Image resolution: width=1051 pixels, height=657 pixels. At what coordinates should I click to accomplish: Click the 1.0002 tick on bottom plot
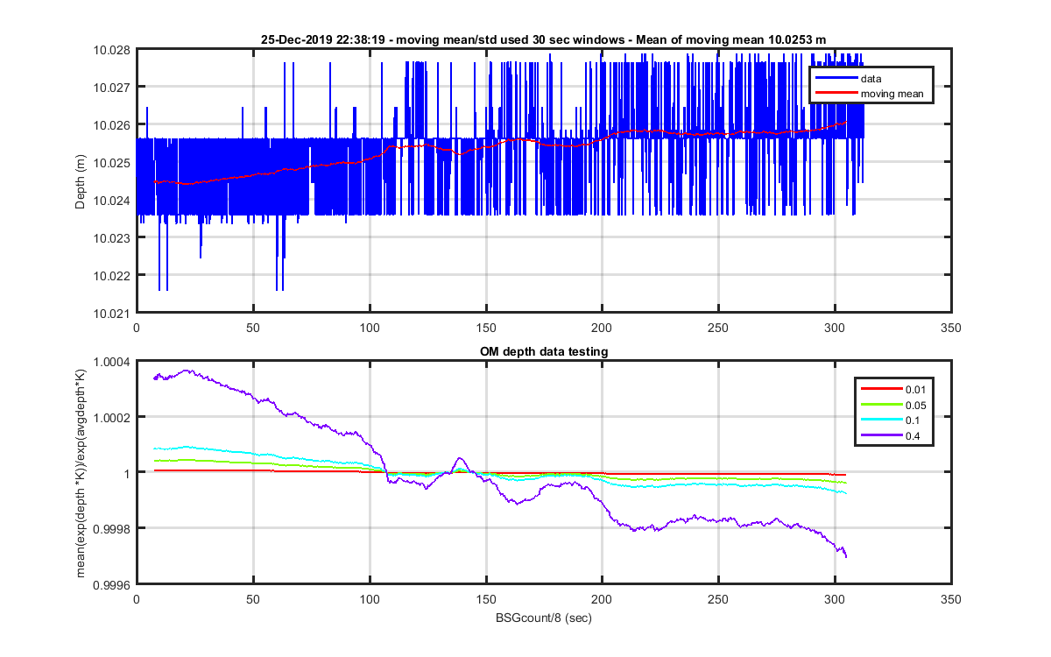pyautogui.click(x=114, y=417)
